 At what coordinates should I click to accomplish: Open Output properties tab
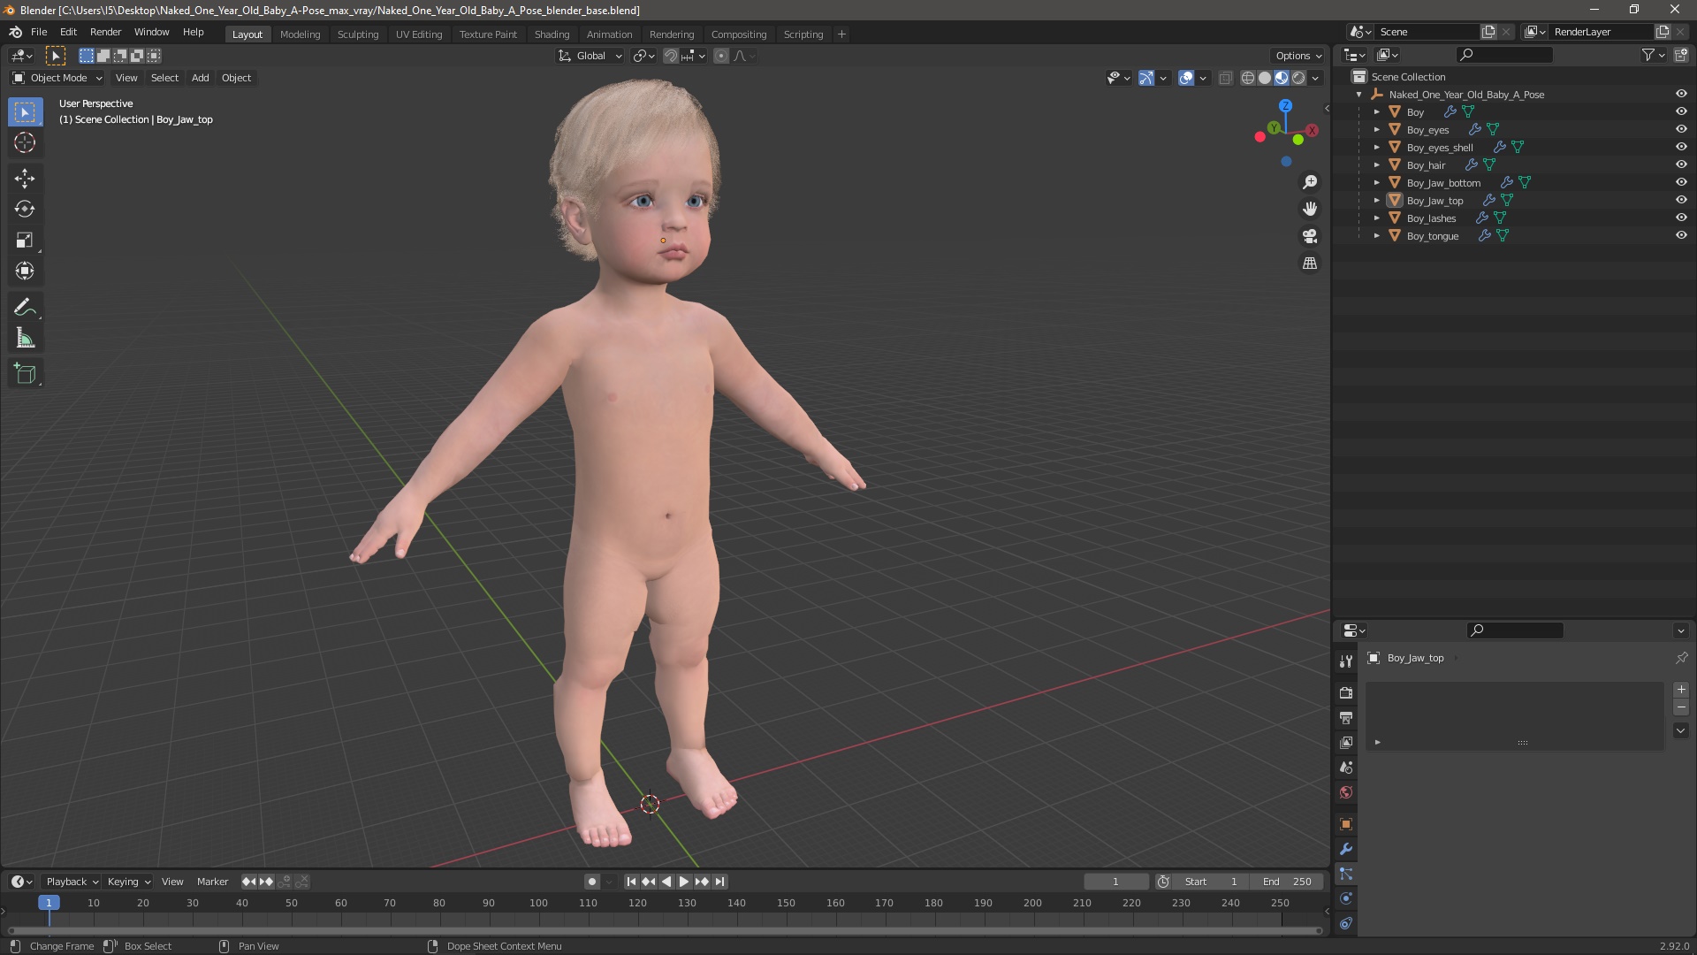[1346, 718]
